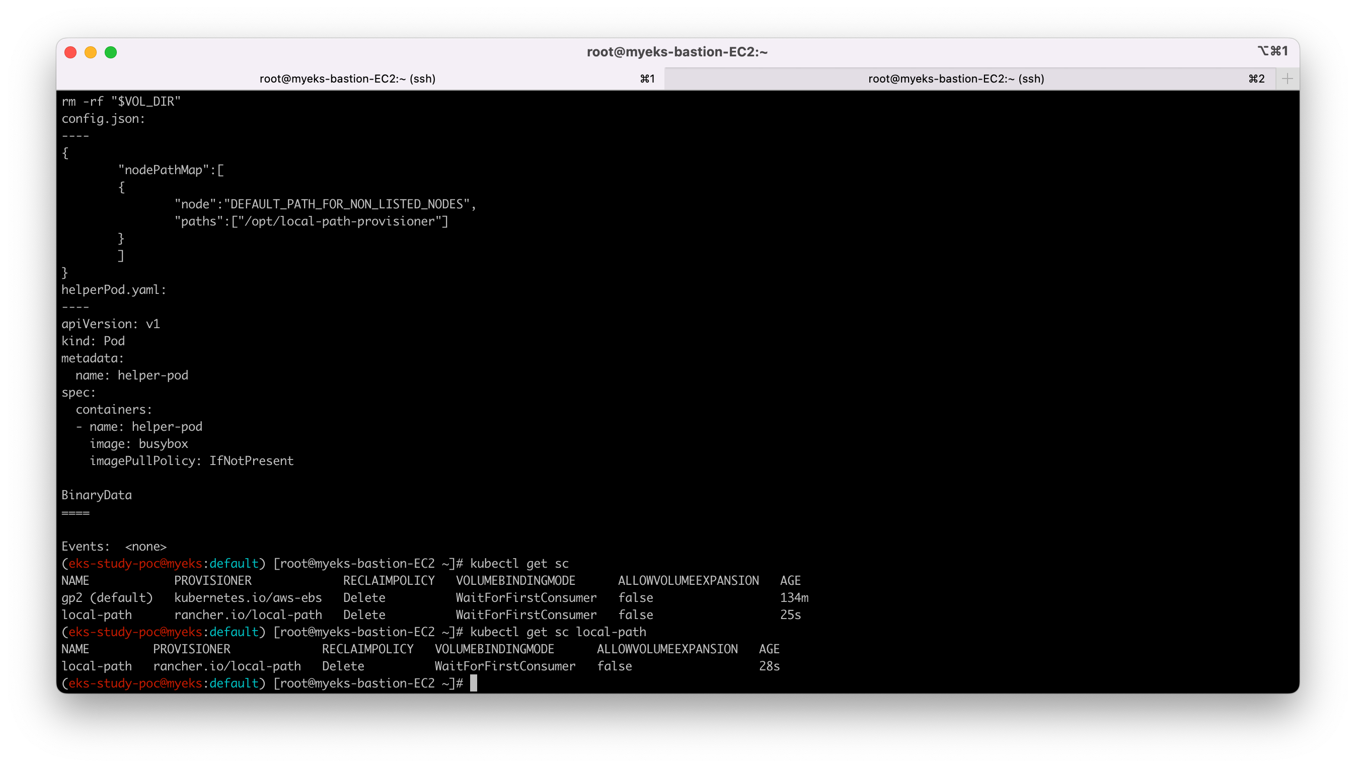Click 'rancher.io/local-path' in the last table row

[x=227, y=666]
